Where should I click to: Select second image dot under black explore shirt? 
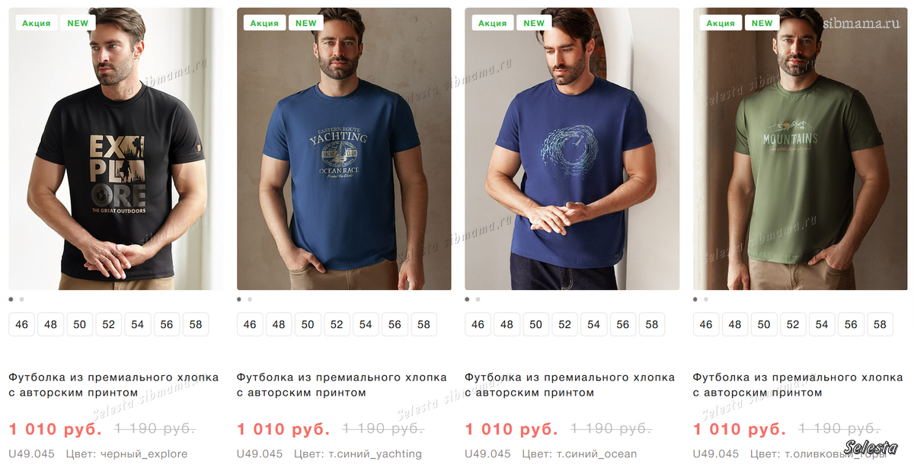coord(21,300)
